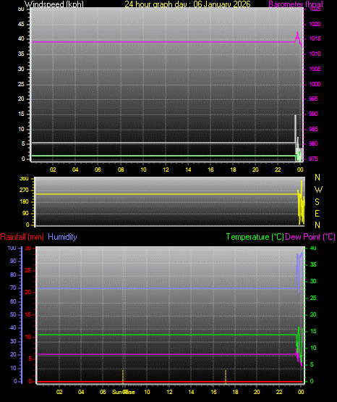Click the '45' windspeed scale value
This screenshot has height=402, width=337.
coord(21,24)
